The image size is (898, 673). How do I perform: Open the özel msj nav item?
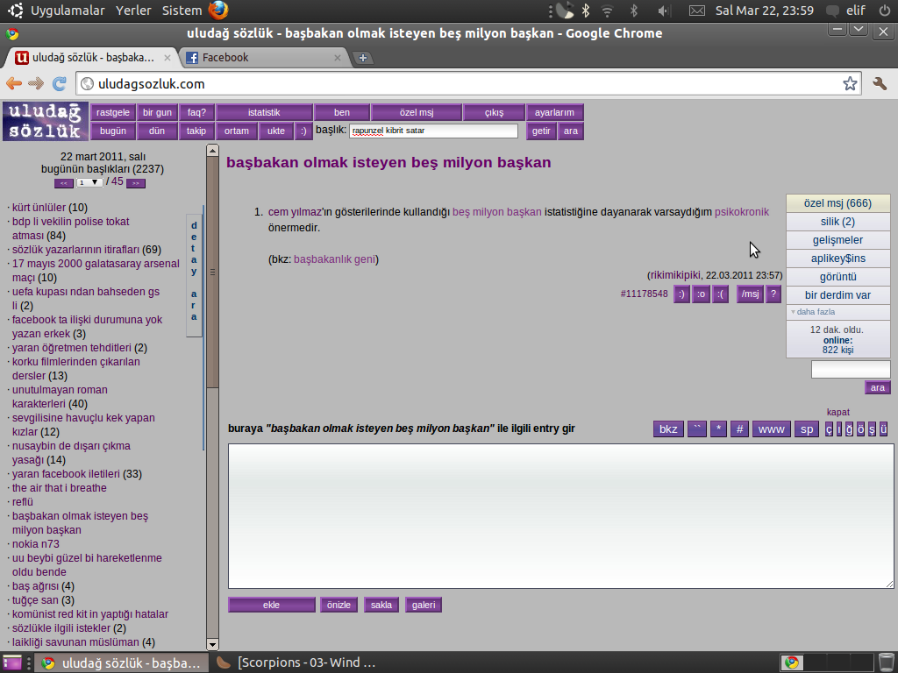pos(417,113)
